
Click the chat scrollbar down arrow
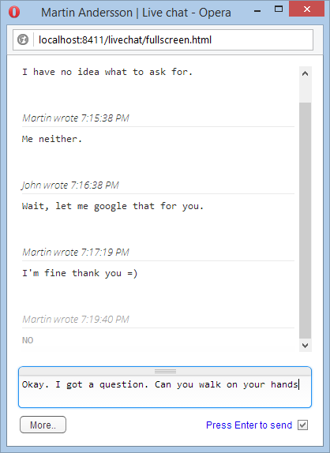[x=305, y=345]
